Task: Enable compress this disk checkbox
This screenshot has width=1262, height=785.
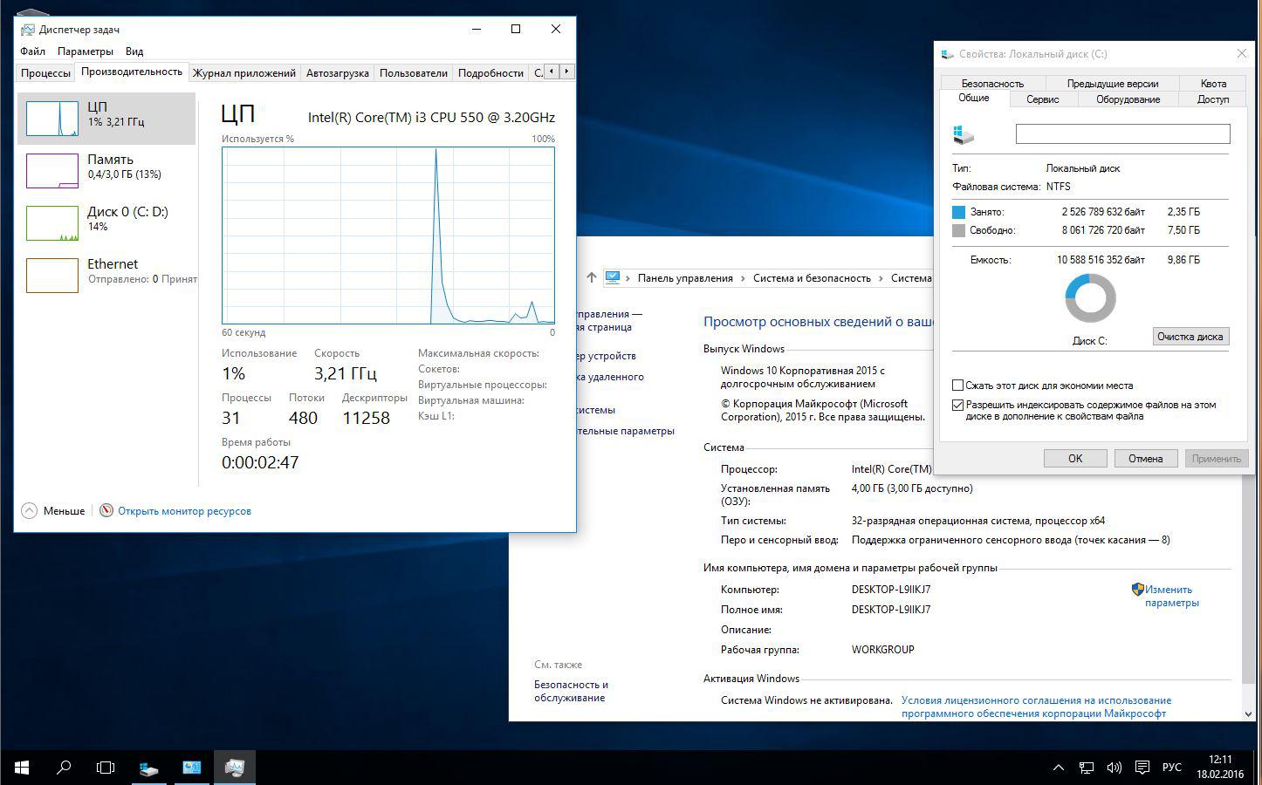Action: tap(958, 386)
